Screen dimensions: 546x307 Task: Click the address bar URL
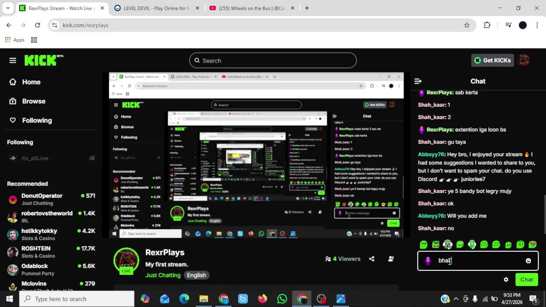point(85,25)
